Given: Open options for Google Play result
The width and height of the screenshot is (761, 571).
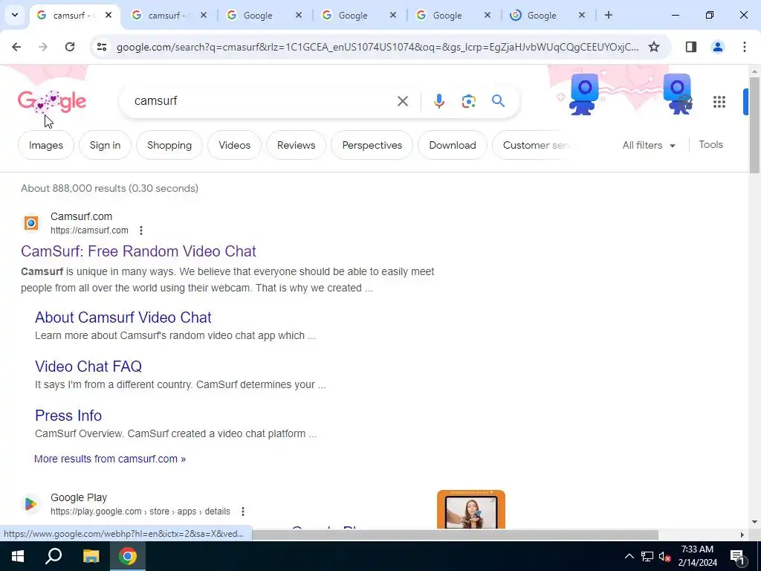Looking at the screenshot, I should 243,512.
